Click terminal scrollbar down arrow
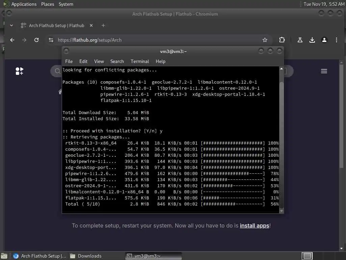Screen dimensions: 346x260 281,211
